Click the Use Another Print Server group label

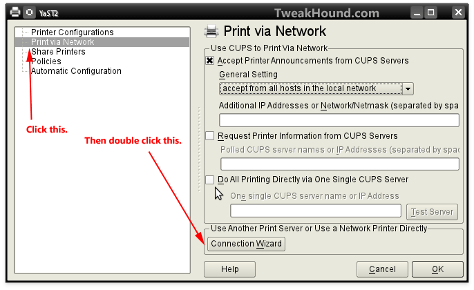tap(319, 229)
